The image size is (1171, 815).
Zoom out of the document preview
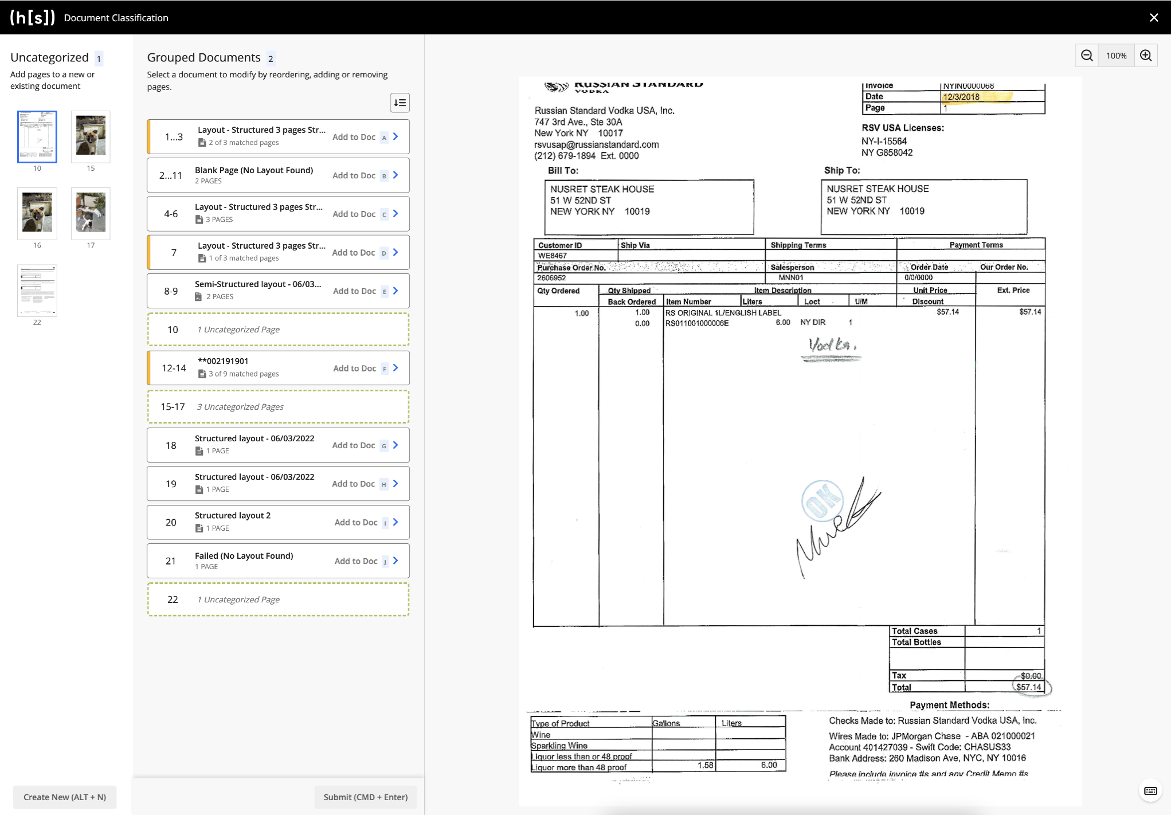coord(1087,56)
